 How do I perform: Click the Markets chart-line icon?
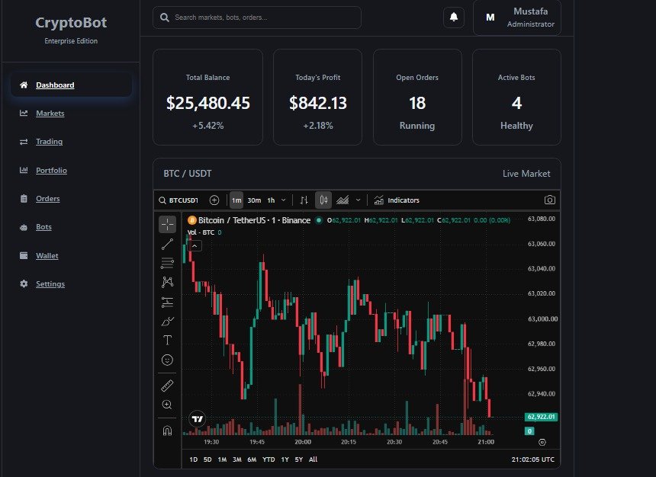24,114
